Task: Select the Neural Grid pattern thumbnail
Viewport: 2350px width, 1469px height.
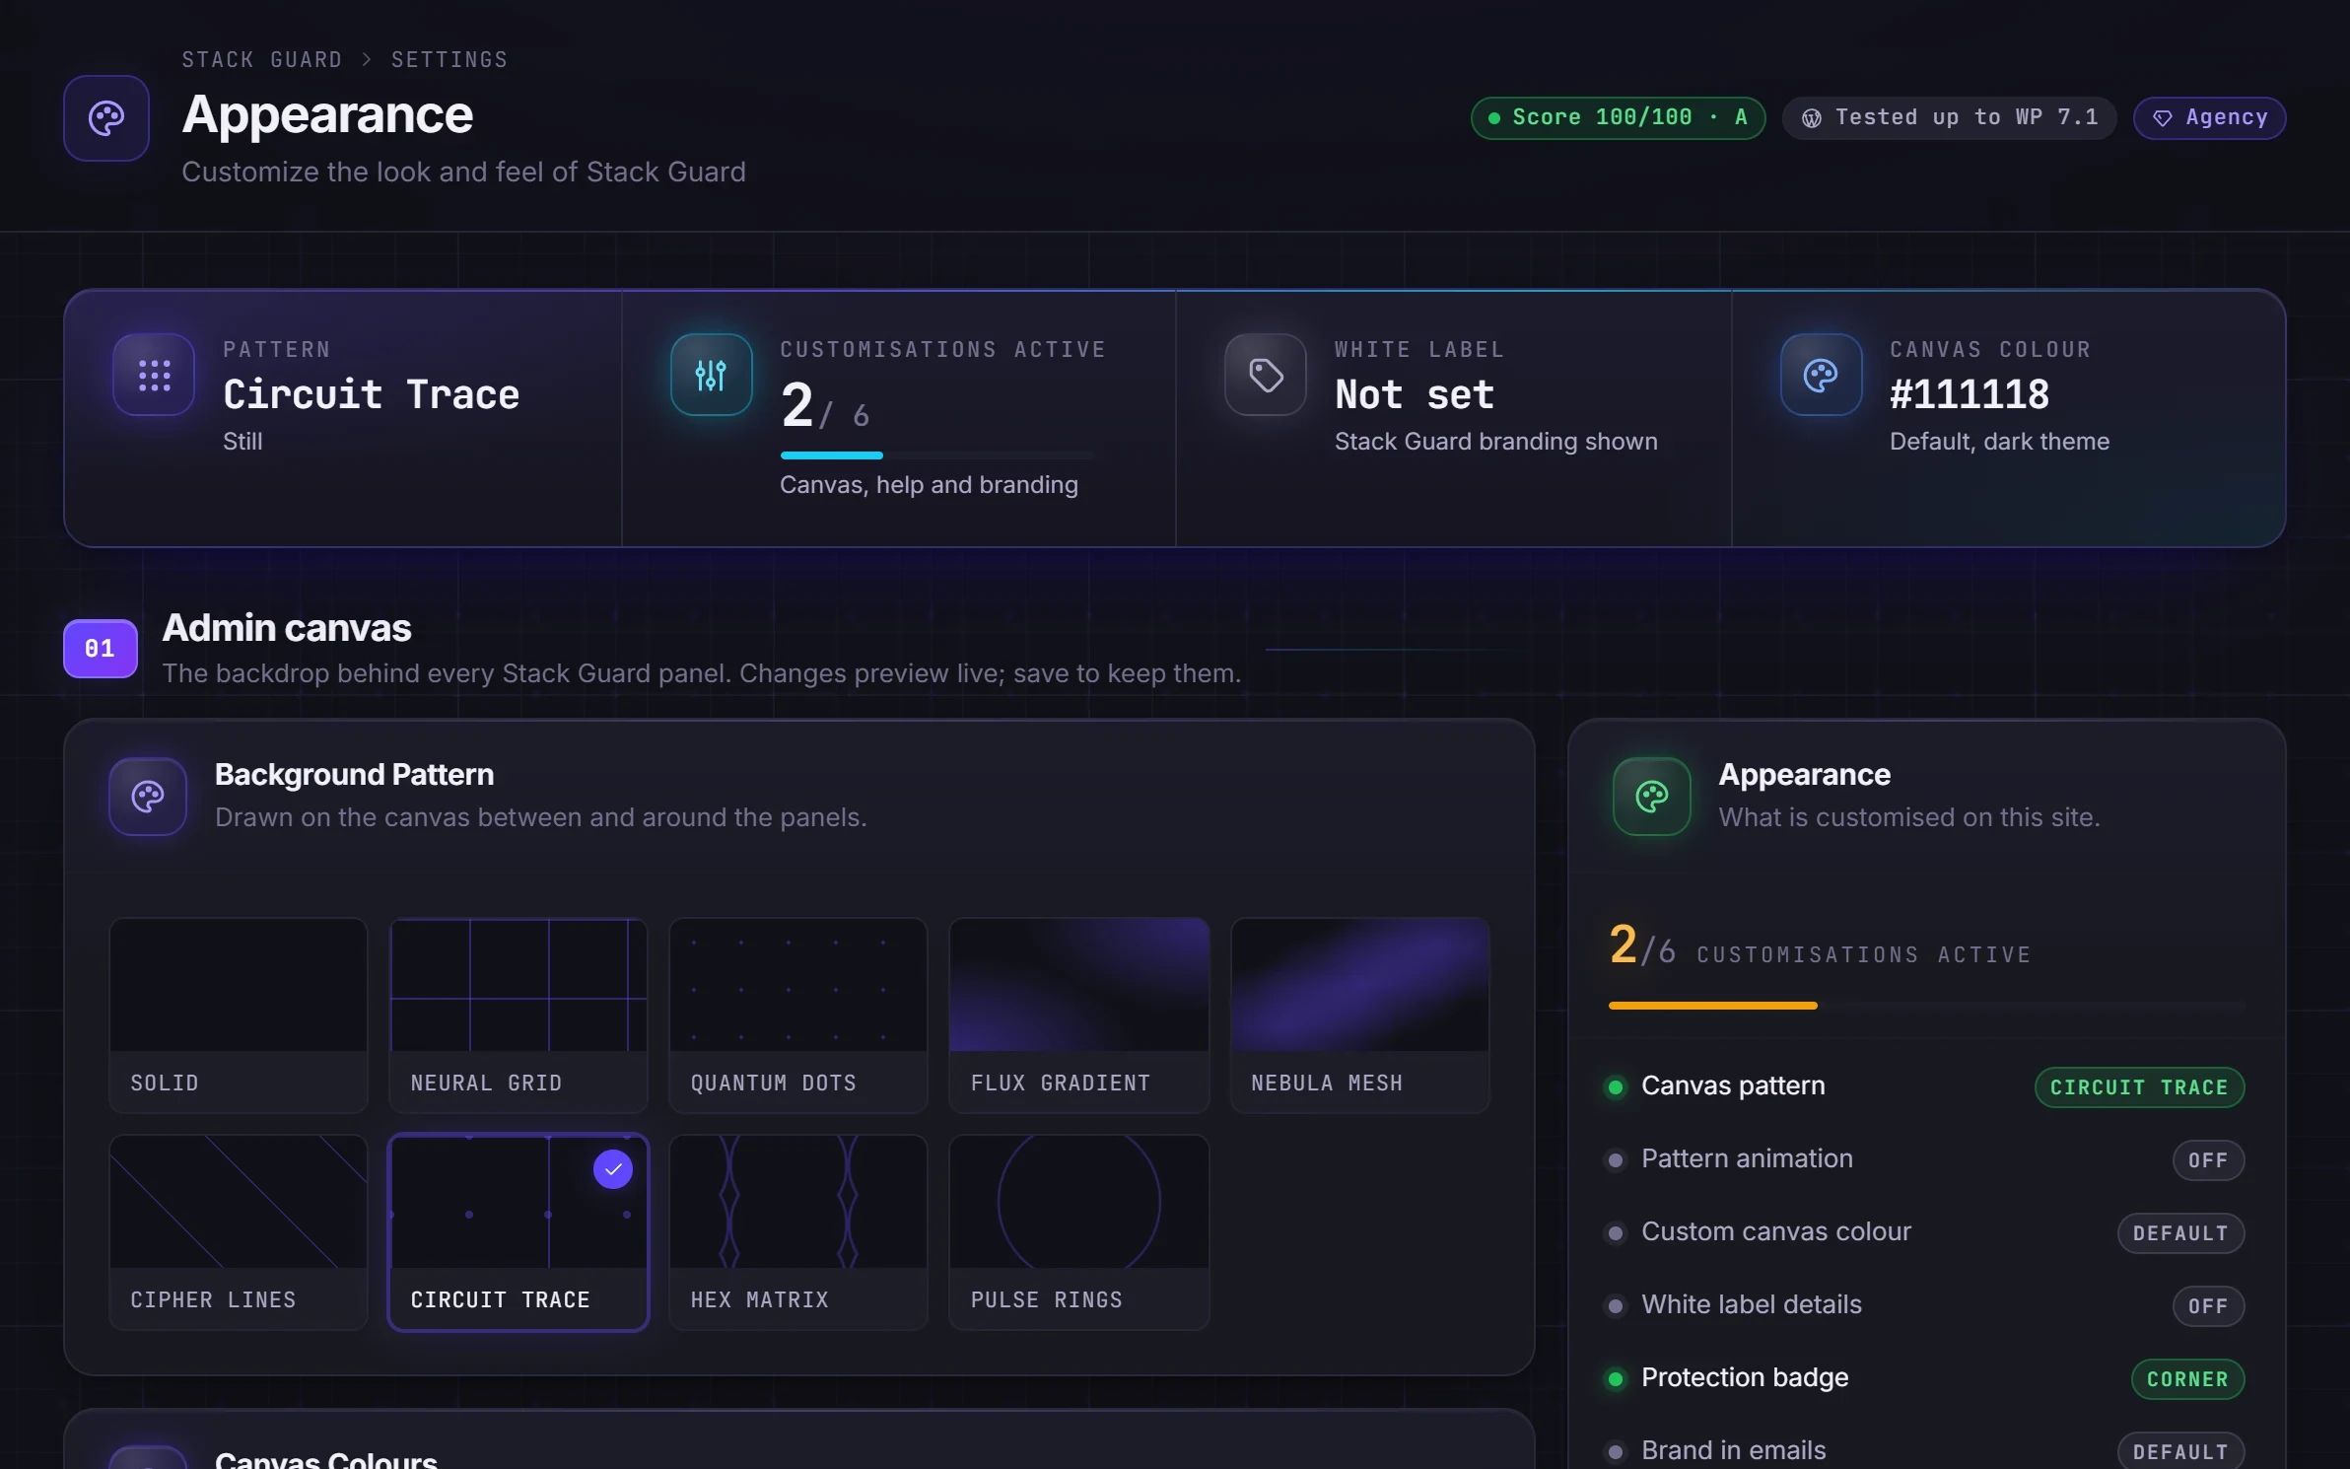Action: [x=518, y=1015]
